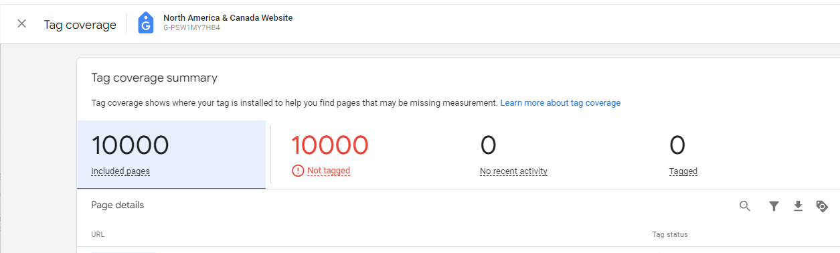This screenshot has width=840, height=253.
Task: Open the filter icon in Page details
Action: [774, 206]
